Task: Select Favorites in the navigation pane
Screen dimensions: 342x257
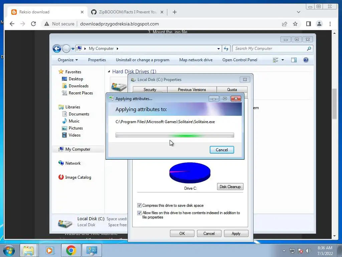Action: pyautogui.click(x=73, y=72)
